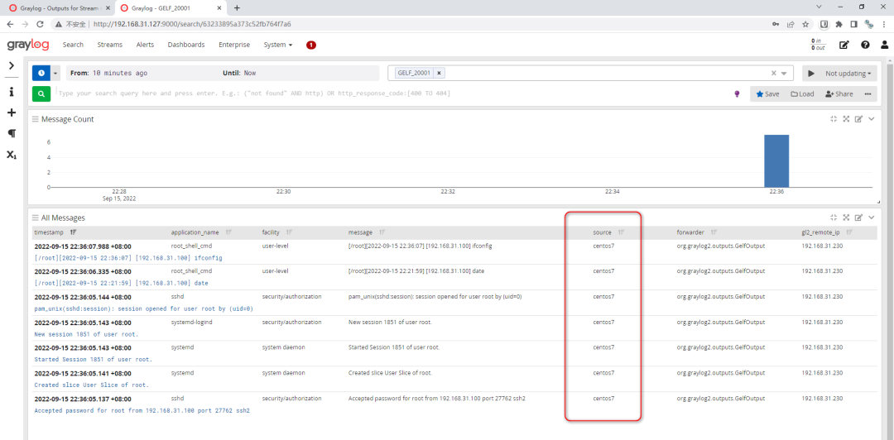The height and width of the screenshot is (440, 894).
Task: Click 'Accepted password for root' blue message
Action: (x=142, y=409)
